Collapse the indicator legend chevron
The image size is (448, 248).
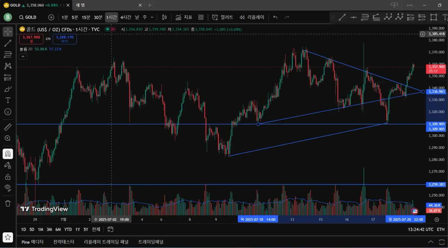pyautogui.click(x=22, y=56)
